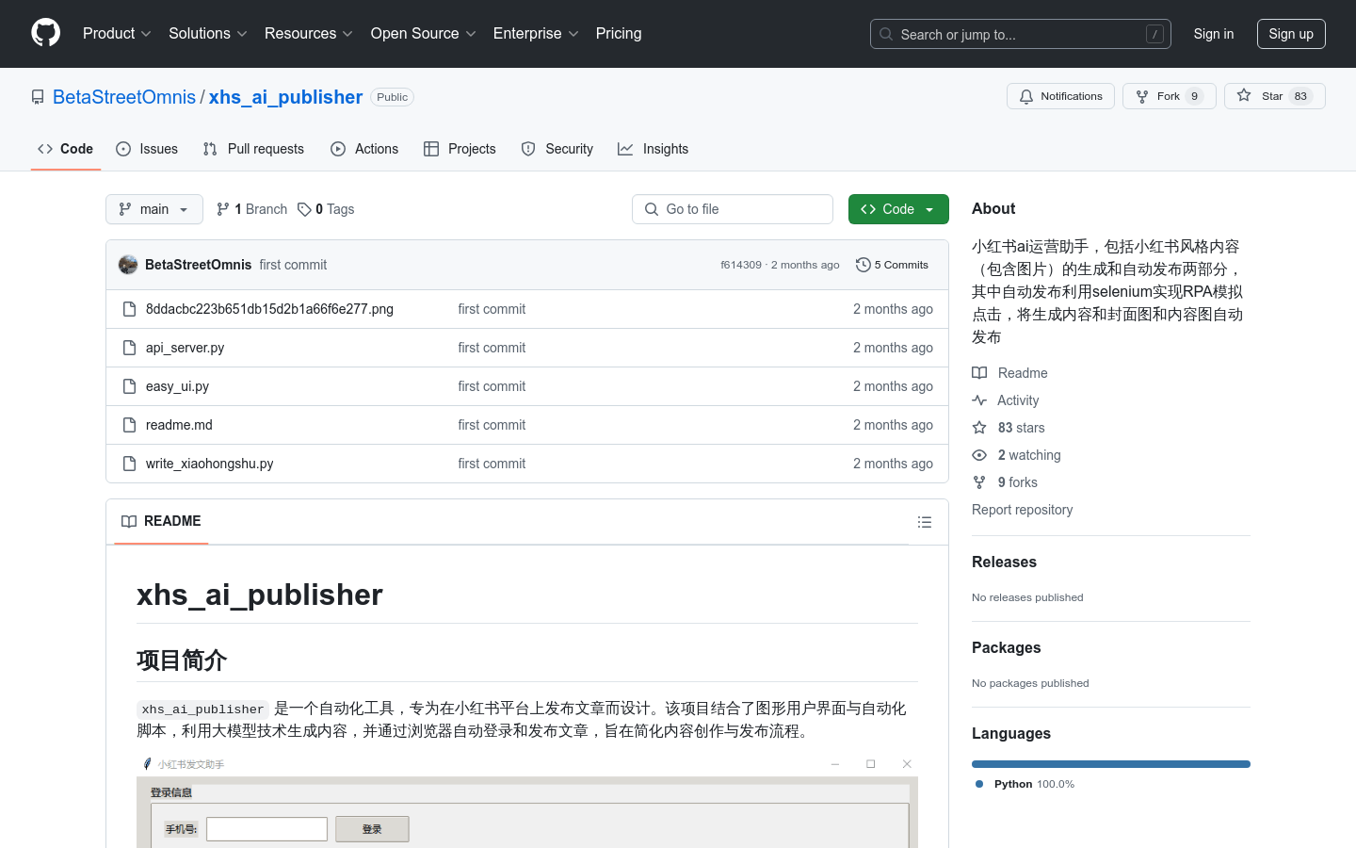Viewport: 1356px width, 848px height.
Task: View the 9 forks link
Action: [1005, 482]
